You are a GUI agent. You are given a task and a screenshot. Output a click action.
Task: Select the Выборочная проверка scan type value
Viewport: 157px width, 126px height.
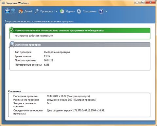(x=57, y=52)
